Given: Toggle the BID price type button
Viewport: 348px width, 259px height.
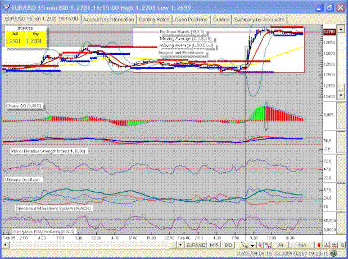Looking at the screenshot, I should [x=228, y=245].
